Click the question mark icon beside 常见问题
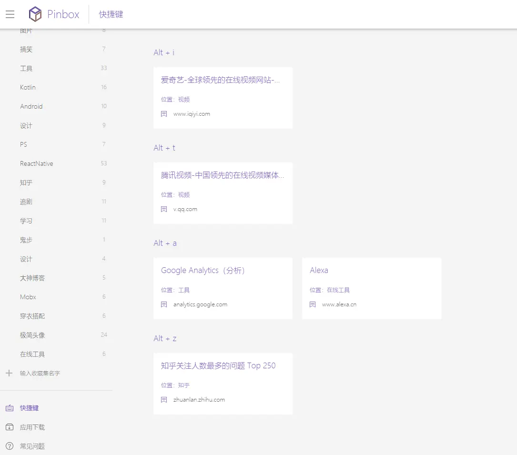517x455 pixels. (x=10, y=446)
